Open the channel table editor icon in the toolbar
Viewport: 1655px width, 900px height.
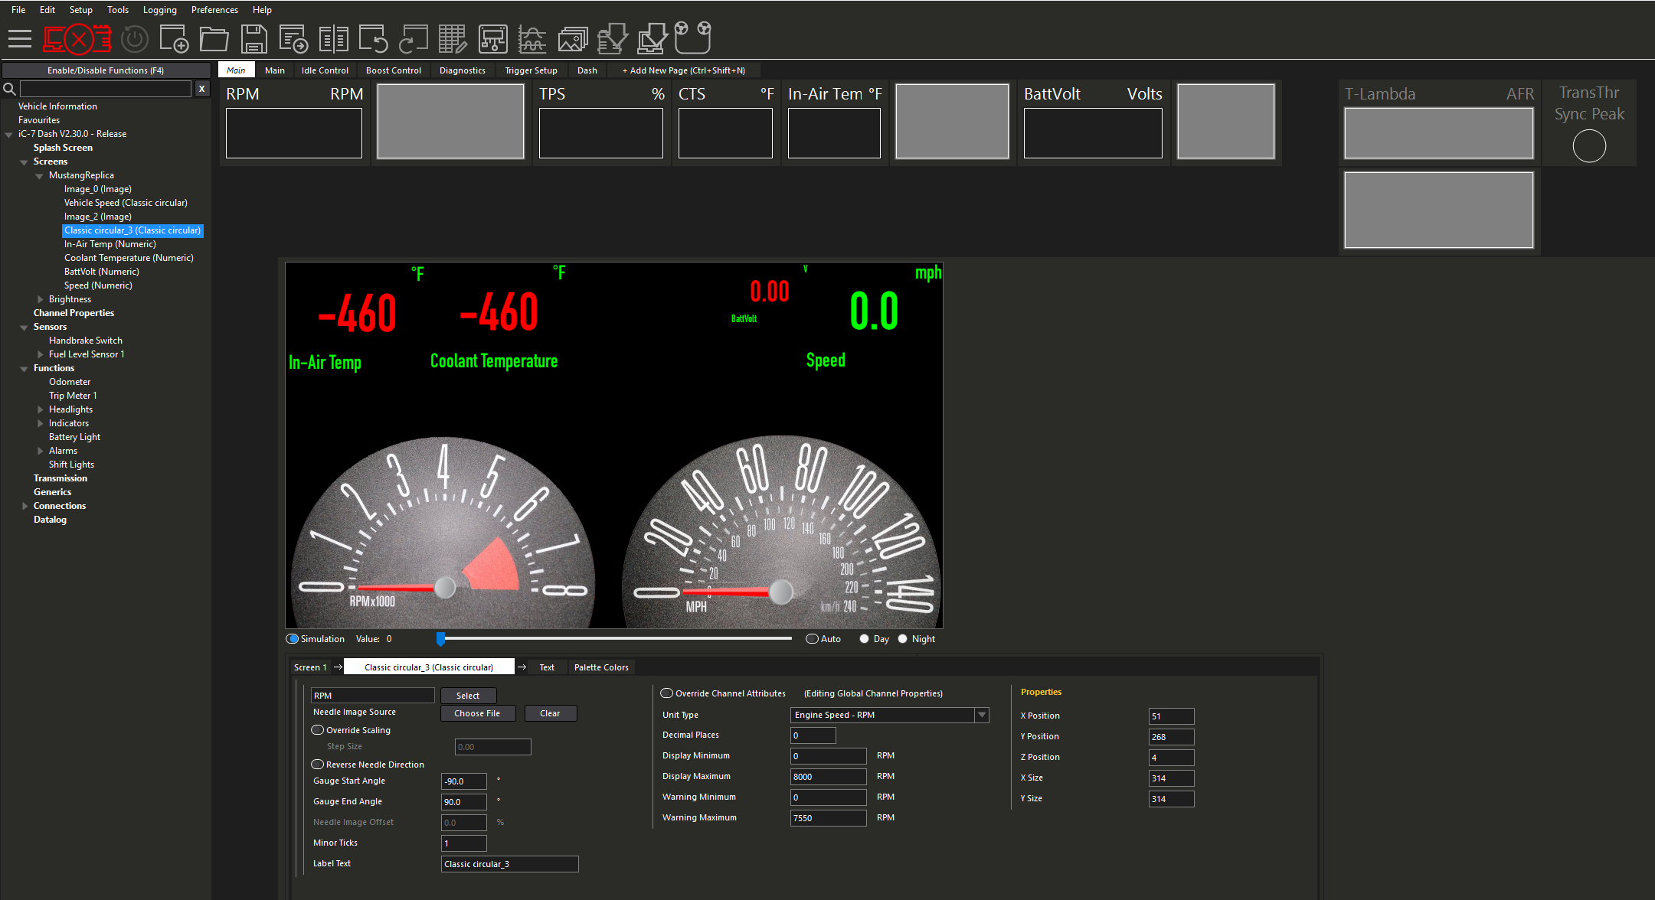(452, 37)
